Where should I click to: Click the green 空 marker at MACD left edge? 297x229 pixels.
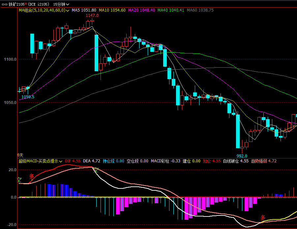click(19, 180)
